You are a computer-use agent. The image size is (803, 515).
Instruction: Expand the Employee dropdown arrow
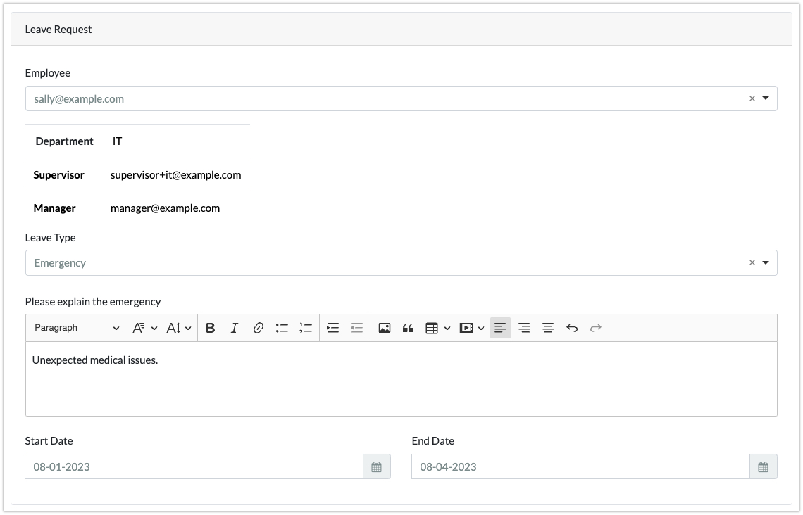[x=766, y=99]
